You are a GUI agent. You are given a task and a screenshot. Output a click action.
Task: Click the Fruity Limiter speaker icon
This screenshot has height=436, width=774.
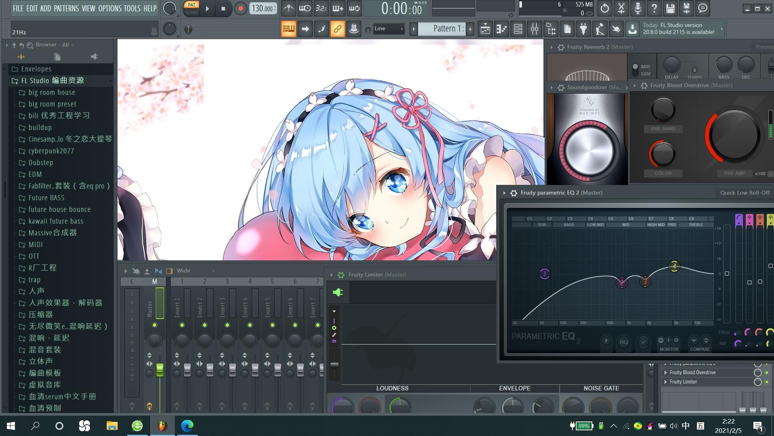tap(338, 292)
